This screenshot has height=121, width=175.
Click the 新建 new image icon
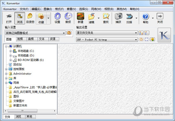[80, 16]
